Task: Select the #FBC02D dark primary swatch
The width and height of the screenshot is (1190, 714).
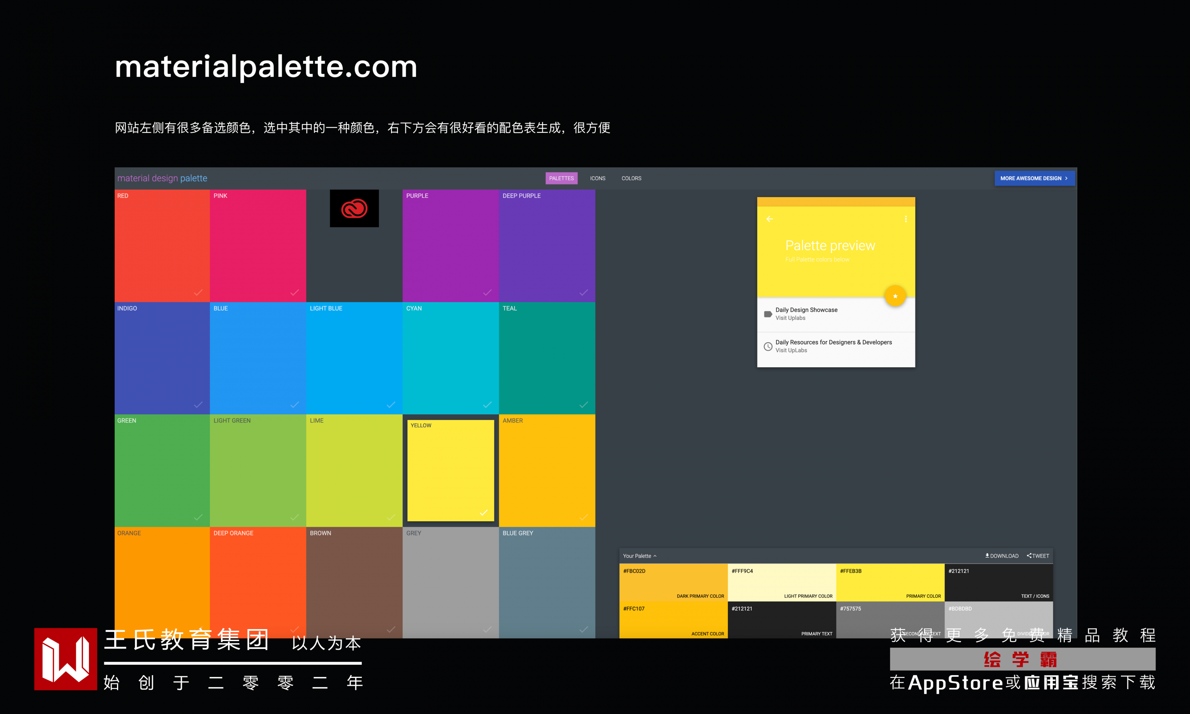Action: point(673,582)
